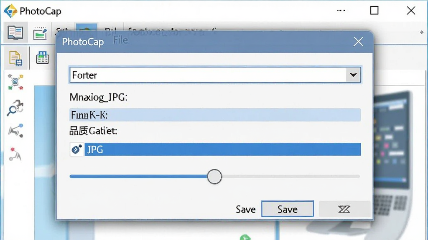The image size is (428, 240).
Task: Click the cancel button beside Save
Action: tap(344, 209)
